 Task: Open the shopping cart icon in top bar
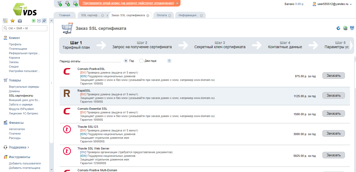click(59, 3)
